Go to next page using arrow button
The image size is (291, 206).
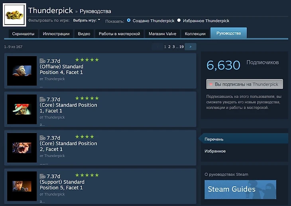(191, 47)
